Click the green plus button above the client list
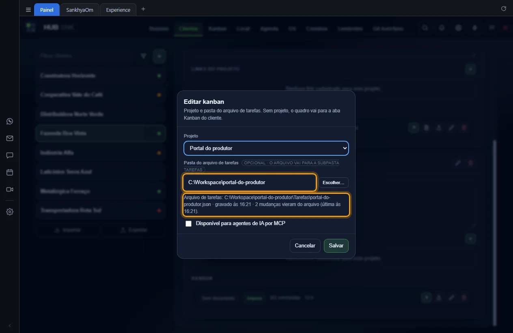 [x=159, y=56]
